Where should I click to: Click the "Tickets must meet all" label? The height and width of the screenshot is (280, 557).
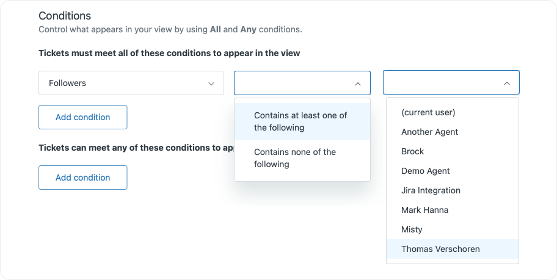(x=169, y=53)
